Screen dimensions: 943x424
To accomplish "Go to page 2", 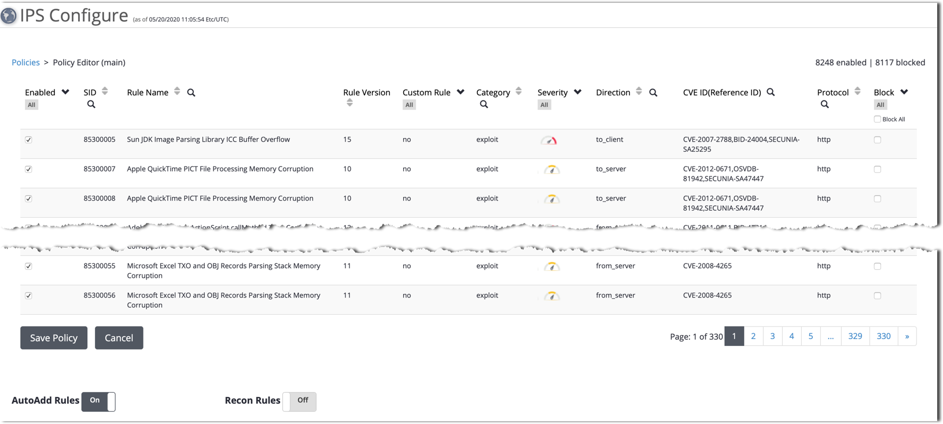I will [x=753, y=336].
